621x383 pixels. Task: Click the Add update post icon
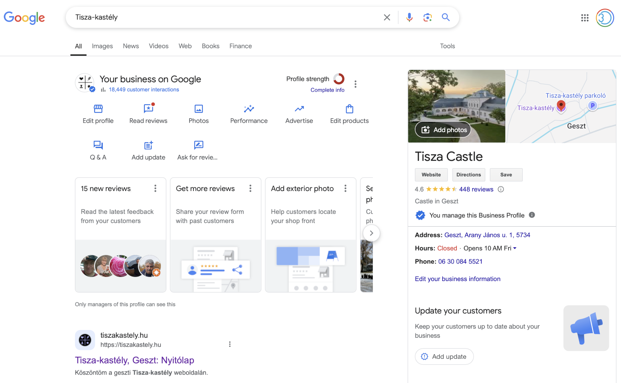click(148, 145)
